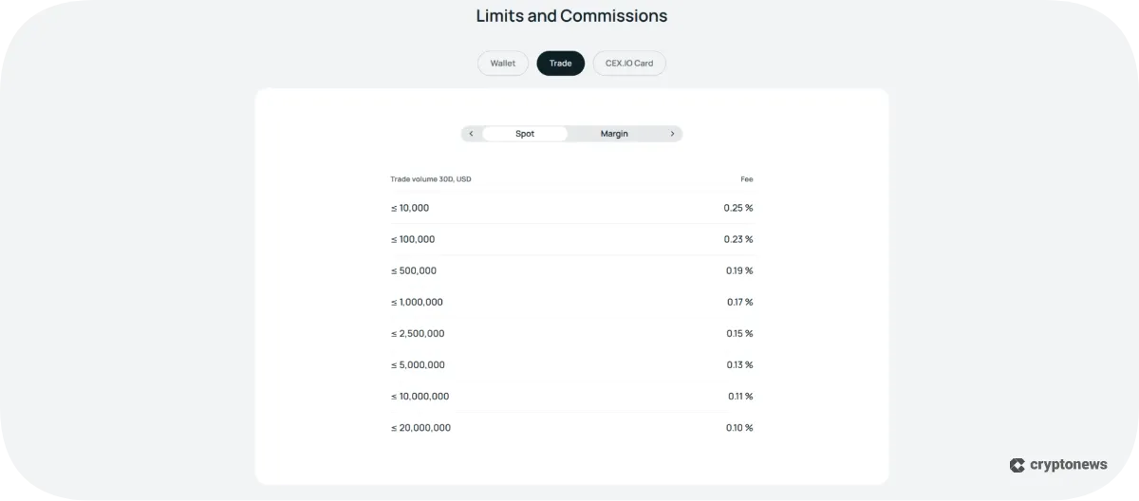Click the left chevron arrow beside Spot

[471, 134]
